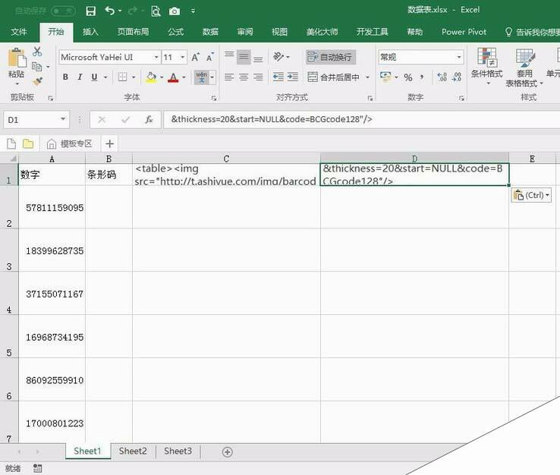The image size is (560, 475).
Task: Open the number format 常规 dropdown
Action: [x=459, y=57]
